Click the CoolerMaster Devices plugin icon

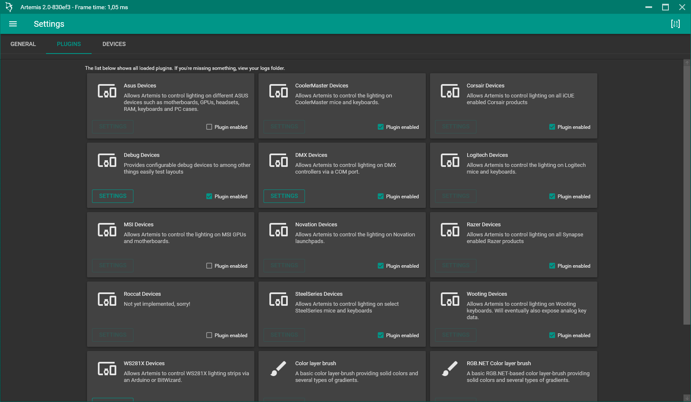click(x=279, y=91)
